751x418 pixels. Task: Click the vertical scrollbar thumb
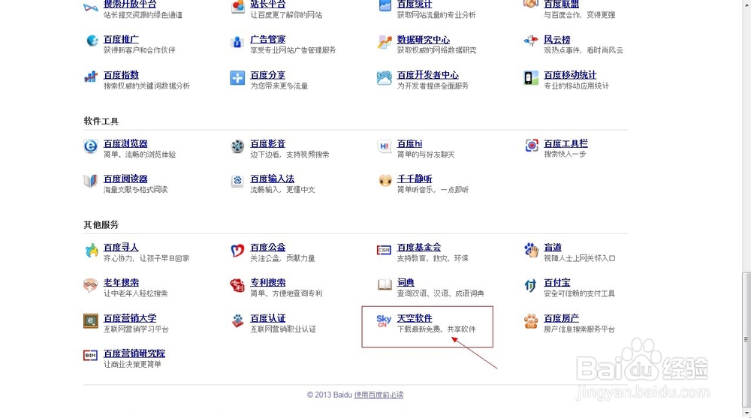[746, 339]
